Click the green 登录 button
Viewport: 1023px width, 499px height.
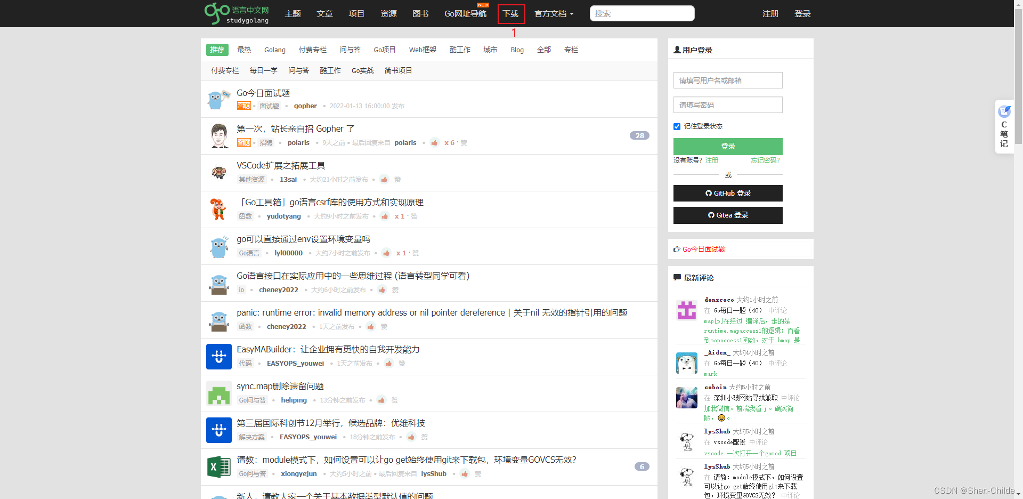[727, 146]
